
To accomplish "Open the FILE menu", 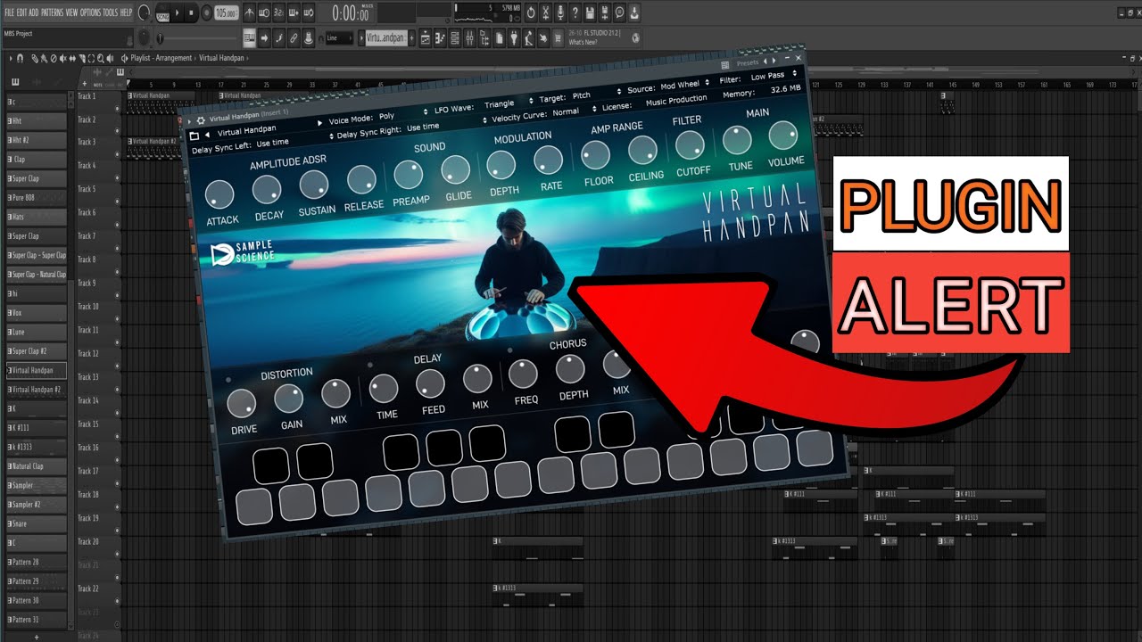I will click(x=9, y=12).
